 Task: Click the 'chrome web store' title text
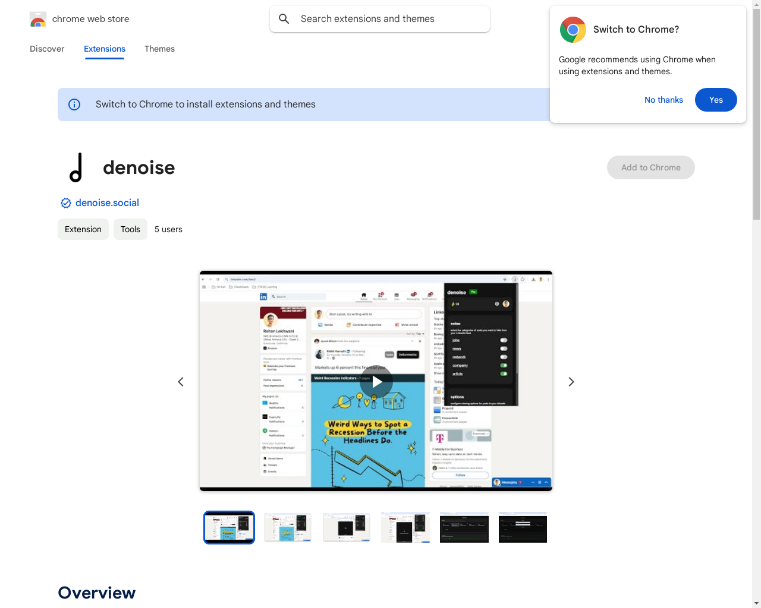point(91,19)
